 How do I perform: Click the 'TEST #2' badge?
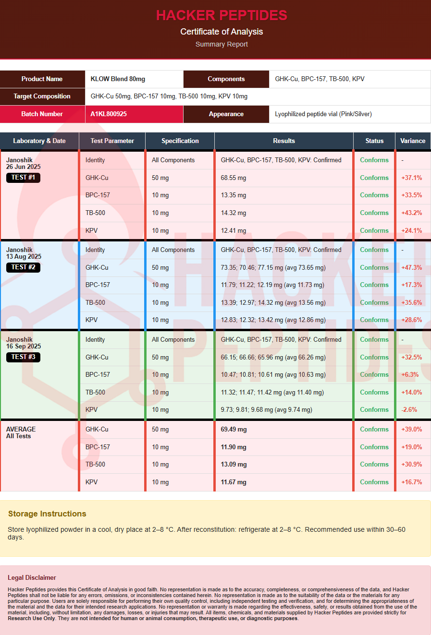click(23, 267)
